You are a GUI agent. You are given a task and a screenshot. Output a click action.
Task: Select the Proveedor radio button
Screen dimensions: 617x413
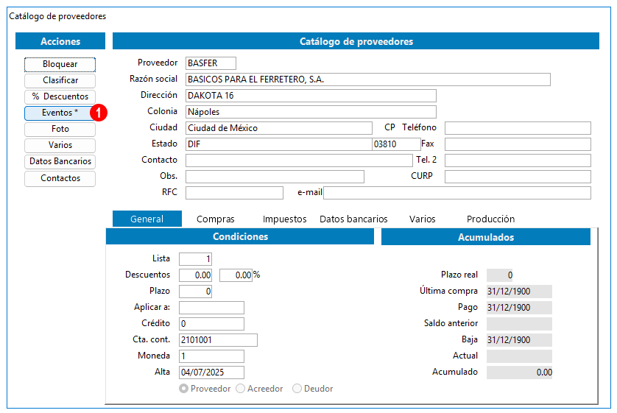184,389
